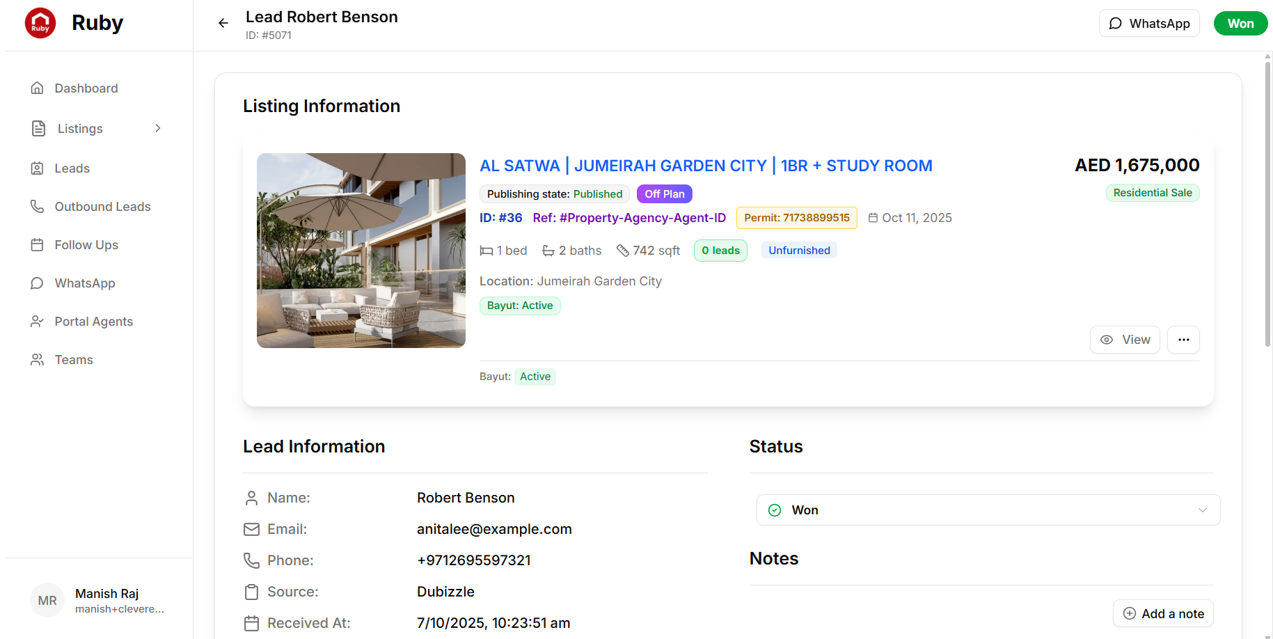Click the Dashboard home icon in sidebar

tap(38, 88)
